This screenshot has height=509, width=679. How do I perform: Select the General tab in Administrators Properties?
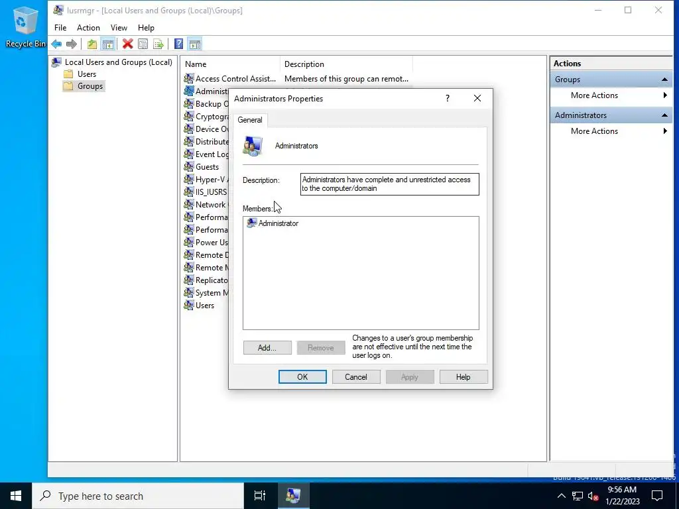click(x=250, y=120)
